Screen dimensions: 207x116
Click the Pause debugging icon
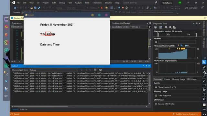click(x=119, y=8)
